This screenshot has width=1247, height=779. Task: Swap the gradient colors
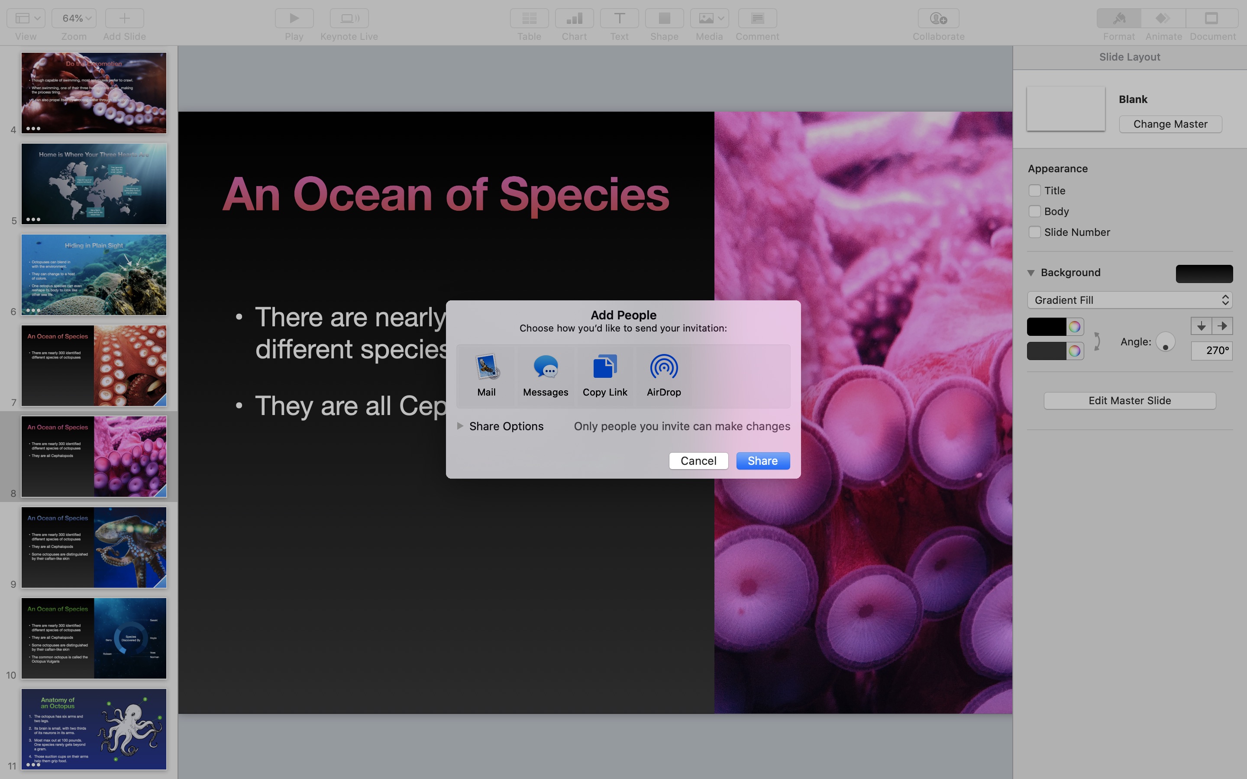tap(1097, 341)
